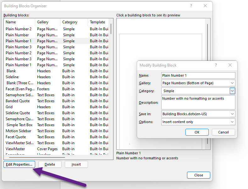248x189 pixels.
Task: Expand the Category dropdown arrow
Action: [232, 91]
